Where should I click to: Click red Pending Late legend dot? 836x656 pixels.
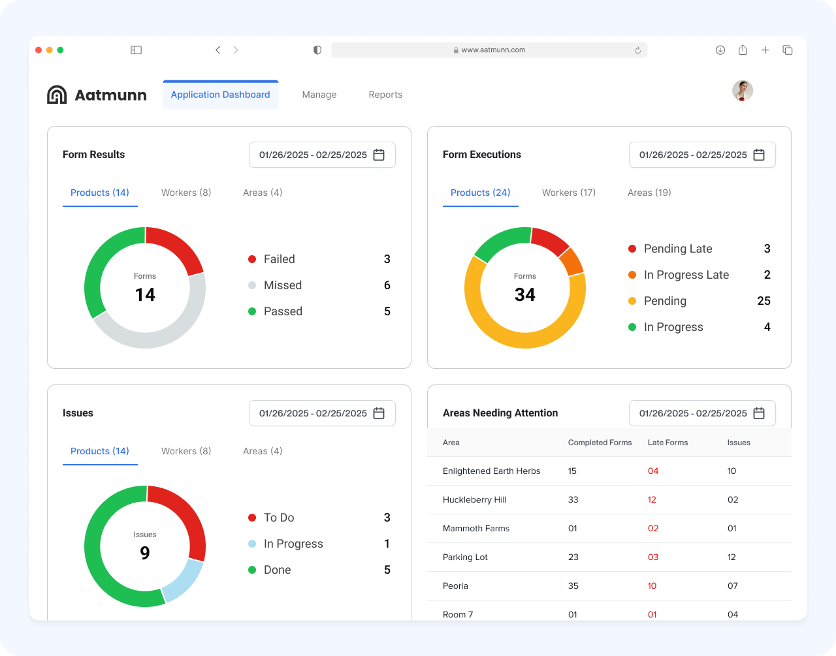[632, 249]
